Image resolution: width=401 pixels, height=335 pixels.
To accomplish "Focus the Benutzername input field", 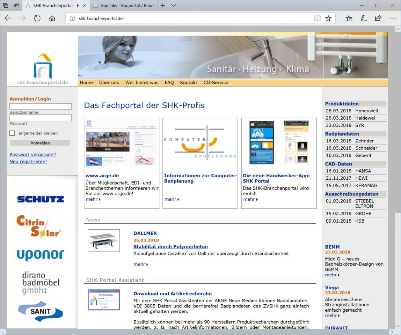I will click(x=41, y=106).
